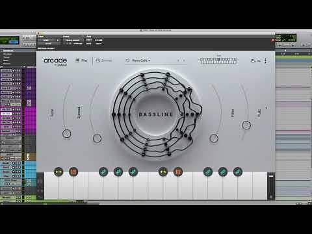Toggle the plug-in Bypass button
The image size is (312, 234).
click(99, 40)
